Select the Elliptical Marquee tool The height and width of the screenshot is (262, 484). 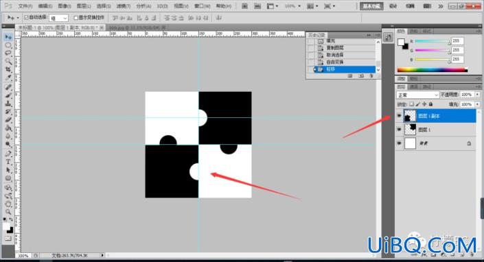tap(8, 45)
